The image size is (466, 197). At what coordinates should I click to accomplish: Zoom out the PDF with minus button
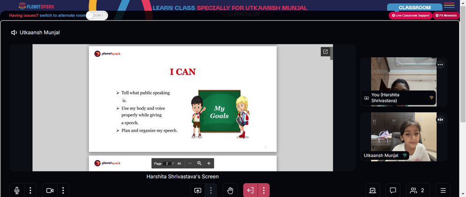190,163
